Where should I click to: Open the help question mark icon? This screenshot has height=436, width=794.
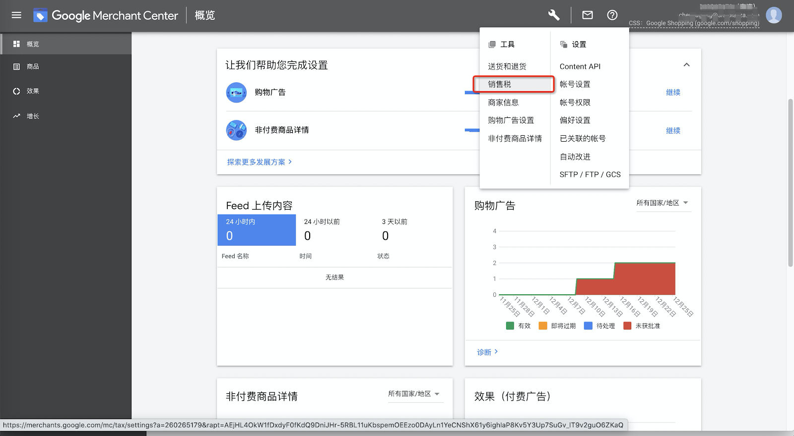(x=612, y=15)
